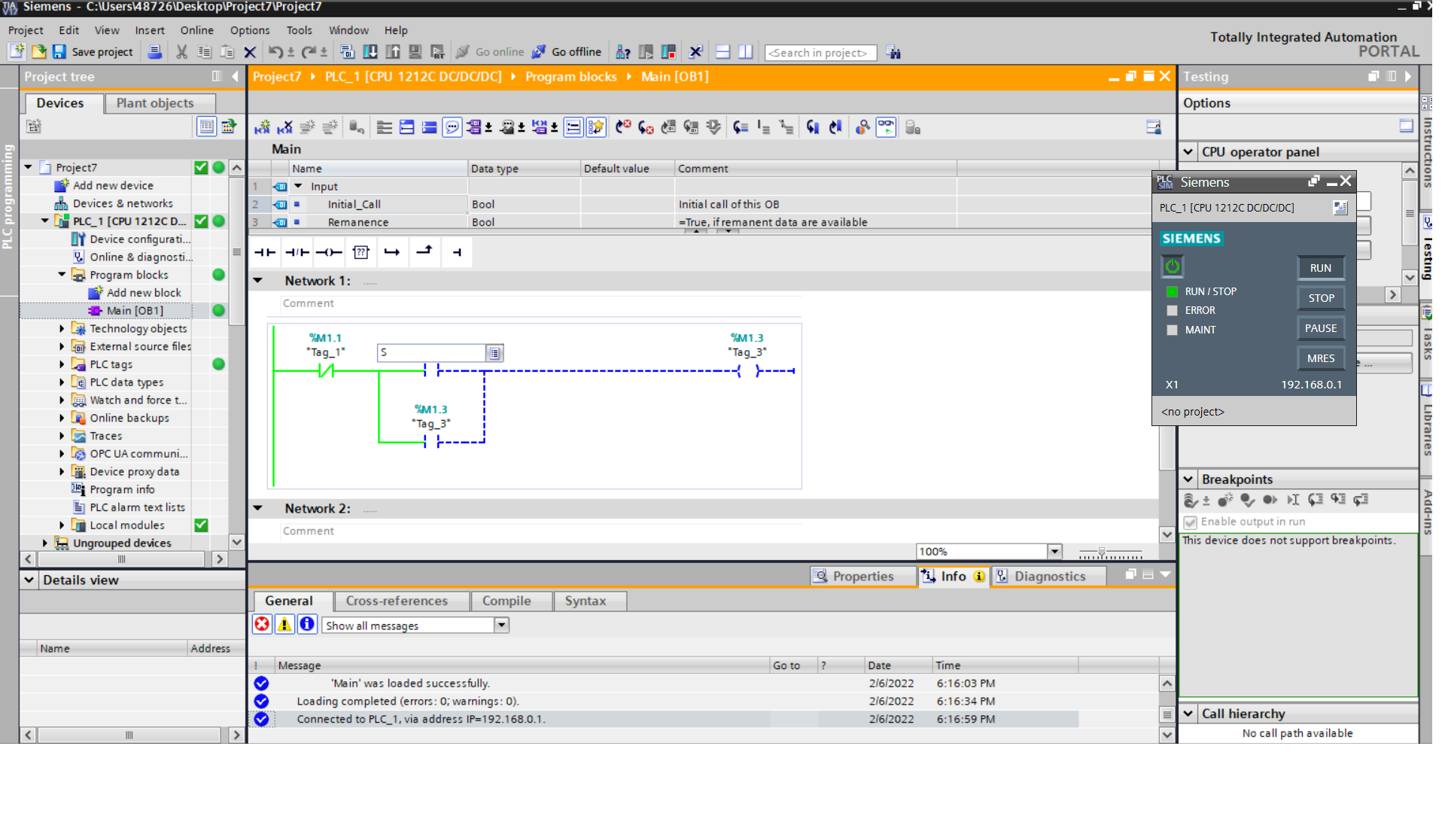Insert network icon in block editor toolbar
This screenshot has width=1445, height=813.
click(262, 127)
